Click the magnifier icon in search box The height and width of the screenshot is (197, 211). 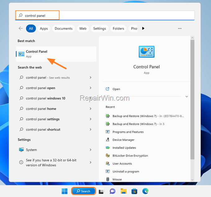(20, 15)
